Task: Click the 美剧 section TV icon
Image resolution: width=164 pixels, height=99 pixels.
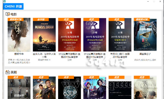Action: tap(8, 72)
